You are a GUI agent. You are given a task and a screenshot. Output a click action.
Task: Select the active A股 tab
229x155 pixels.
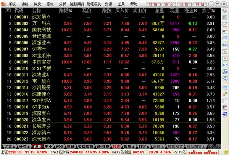click(x=37, y=146)
